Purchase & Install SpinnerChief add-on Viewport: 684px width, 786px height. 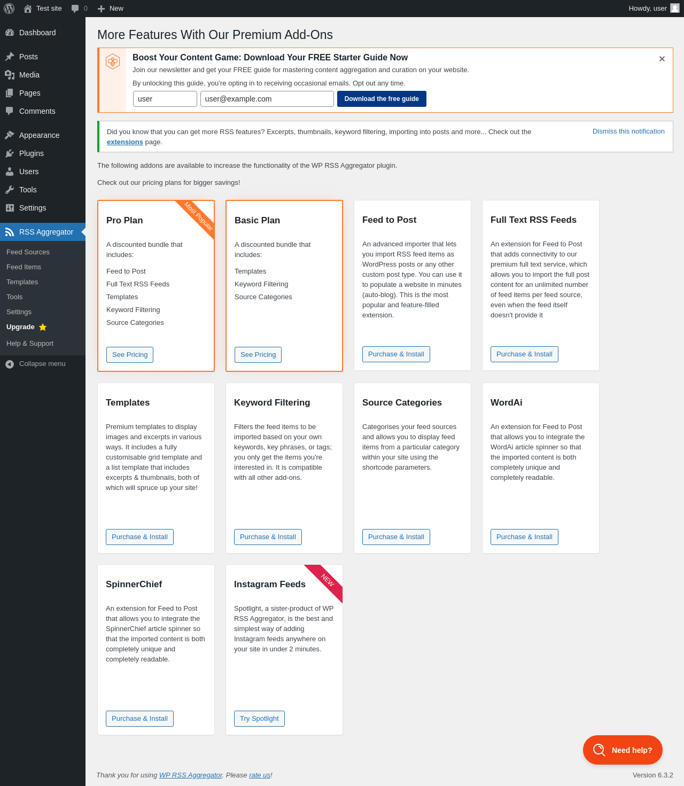pyautogui.click(x=139, y=719)
